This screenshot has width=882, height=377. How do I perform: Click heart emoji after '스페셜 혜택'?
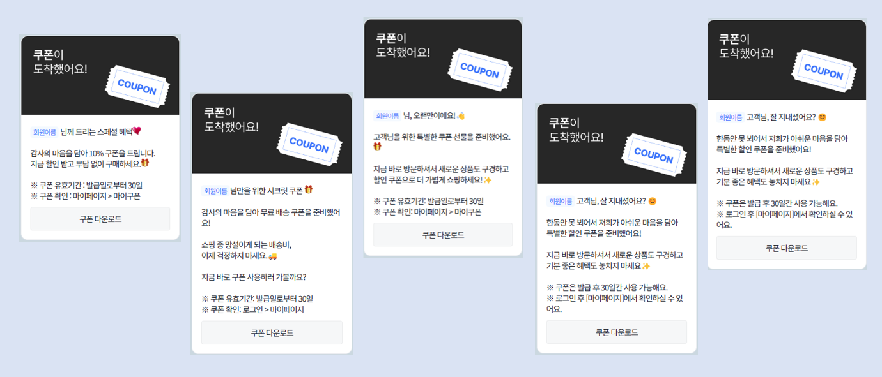[137, 131]
